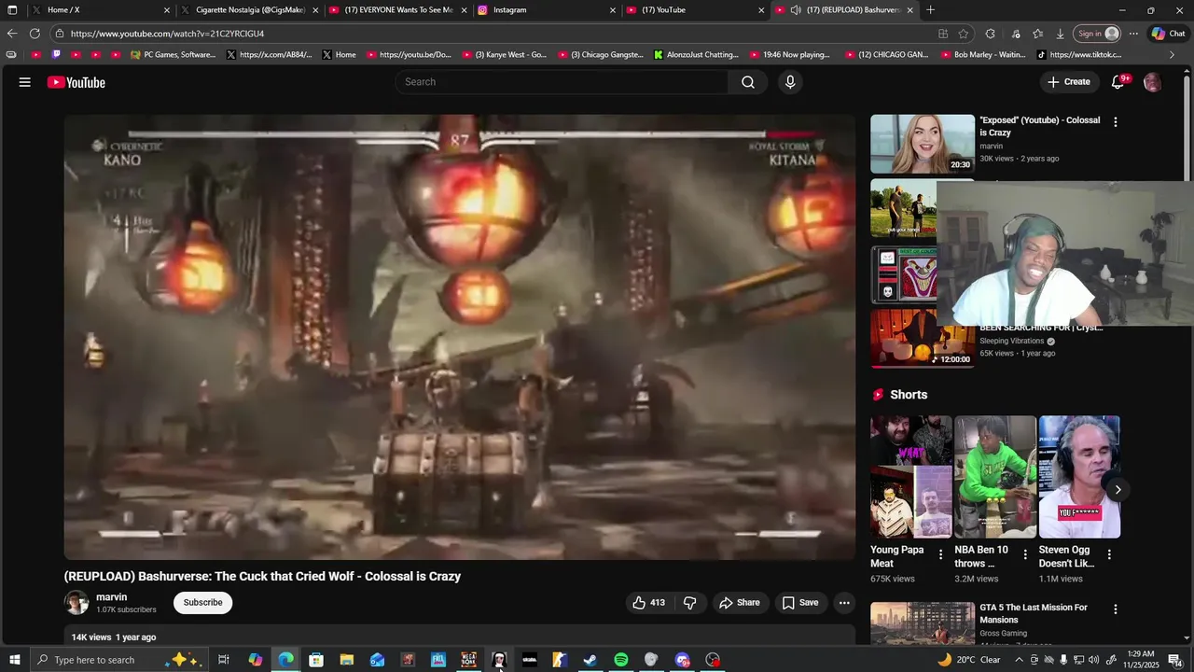1194x672 pixels.
Task: Click the browser address bar URL
Action: tap(167, 34)
